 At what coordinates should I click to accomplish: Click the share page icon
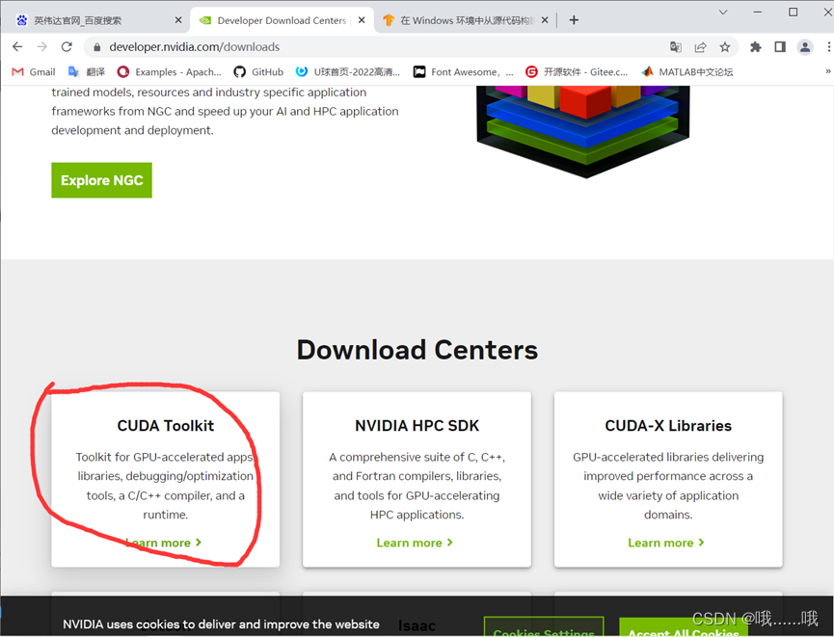(701, 47)
